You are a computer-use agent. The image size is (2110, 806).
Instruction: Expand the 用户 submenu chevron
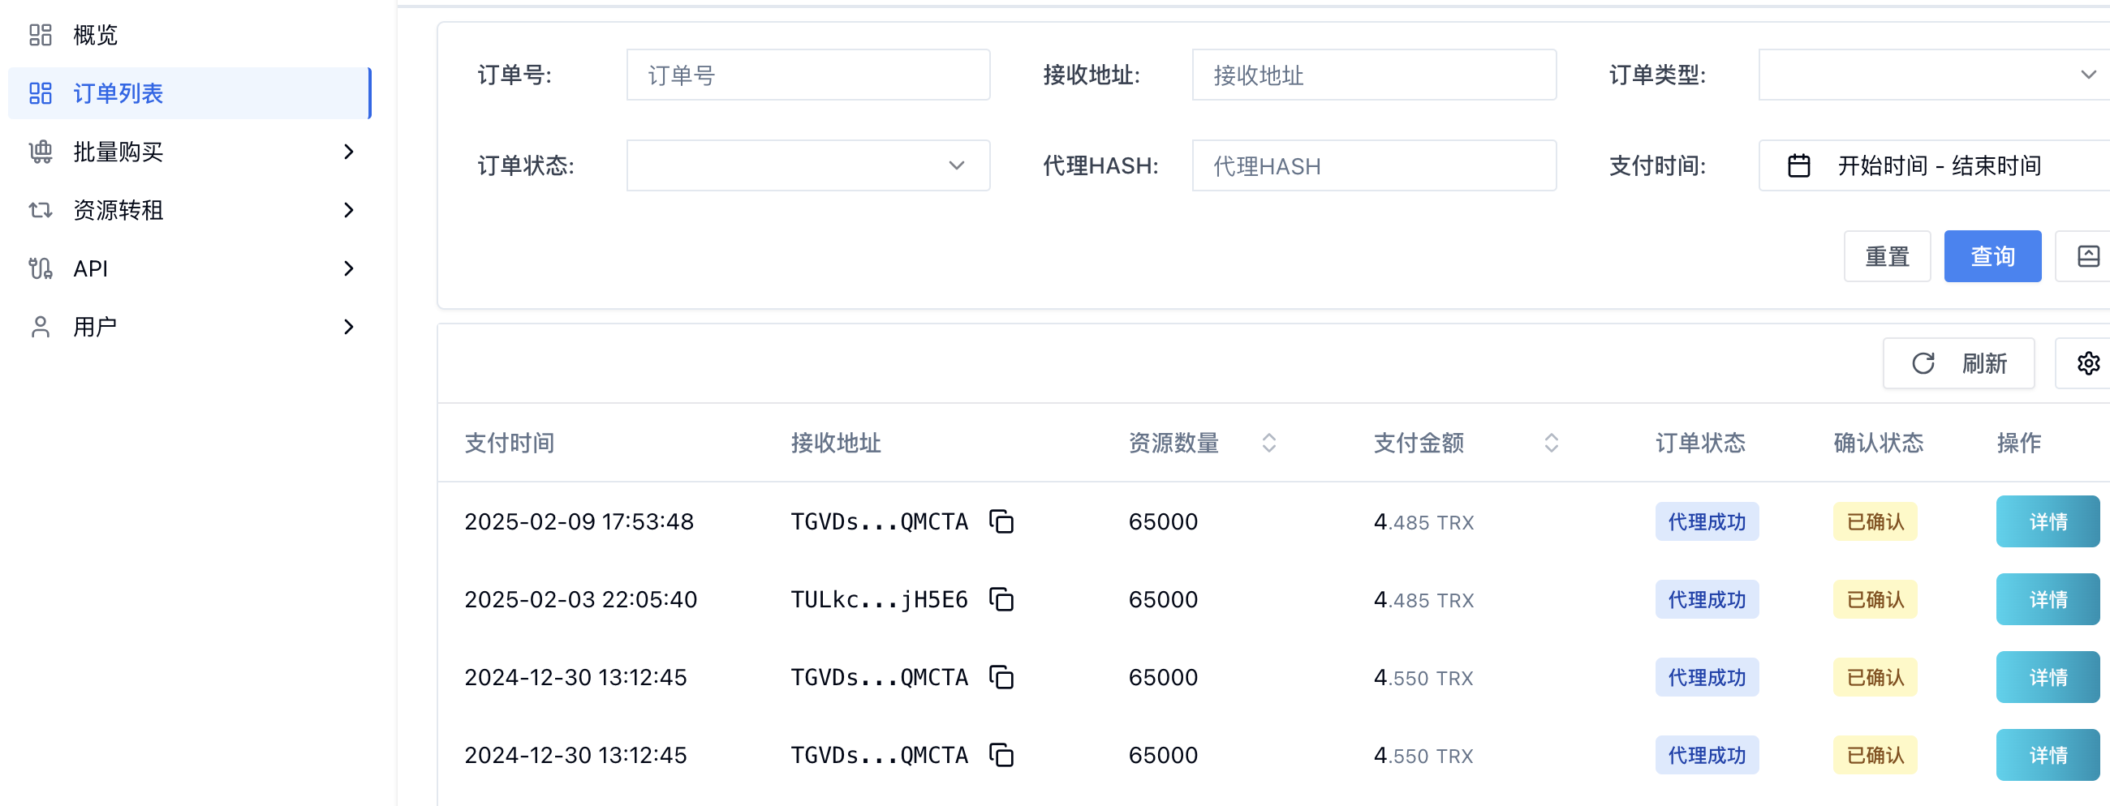(349, 327)
